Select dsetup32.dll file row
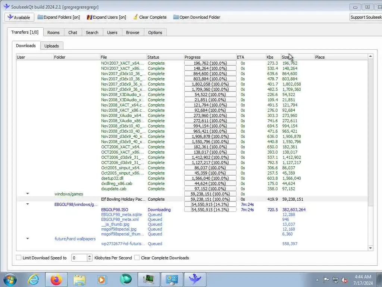 tap(192, 178)
